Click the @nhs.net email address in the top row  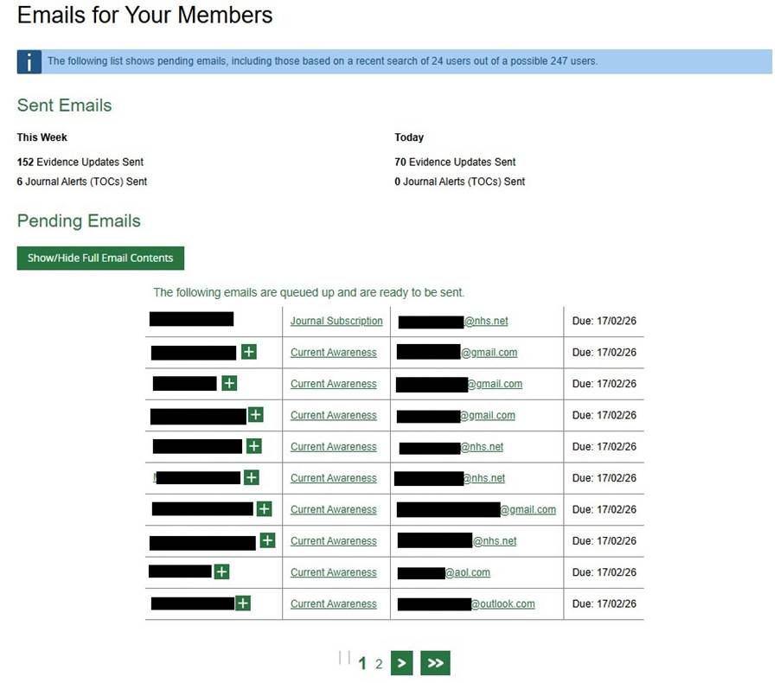(486, 321)
